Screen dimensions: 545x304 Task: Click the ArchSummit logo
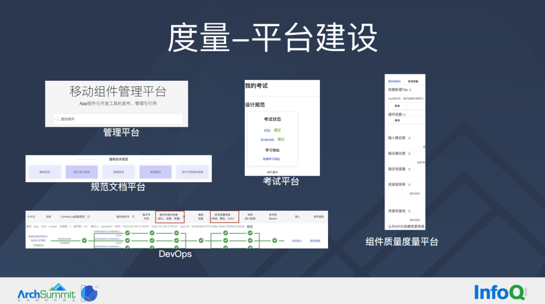[46, 292]
